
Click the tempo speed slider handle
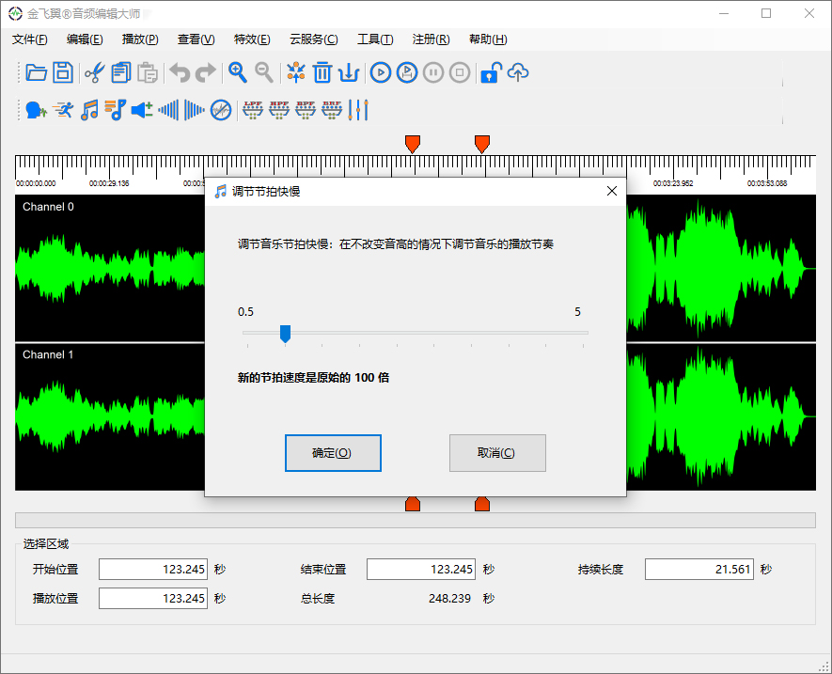click(x=285, y=334)
